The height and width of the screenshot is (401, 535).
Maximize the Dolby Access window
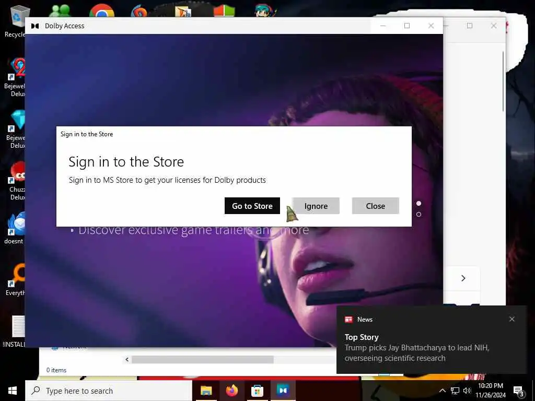click(406, 26)
